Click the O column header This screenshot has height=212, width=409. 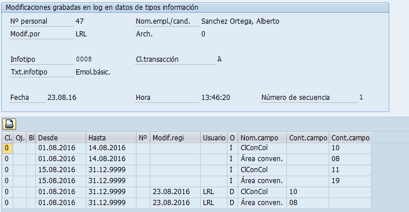232,138
